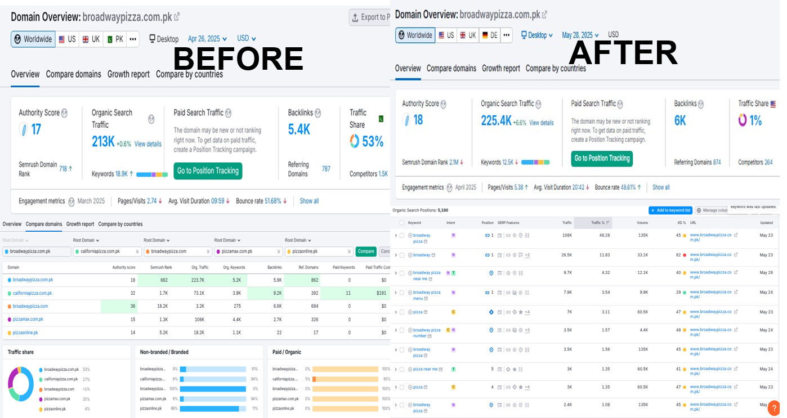Open the Apr 26, 2025 date dropdown

click(207, 39)
